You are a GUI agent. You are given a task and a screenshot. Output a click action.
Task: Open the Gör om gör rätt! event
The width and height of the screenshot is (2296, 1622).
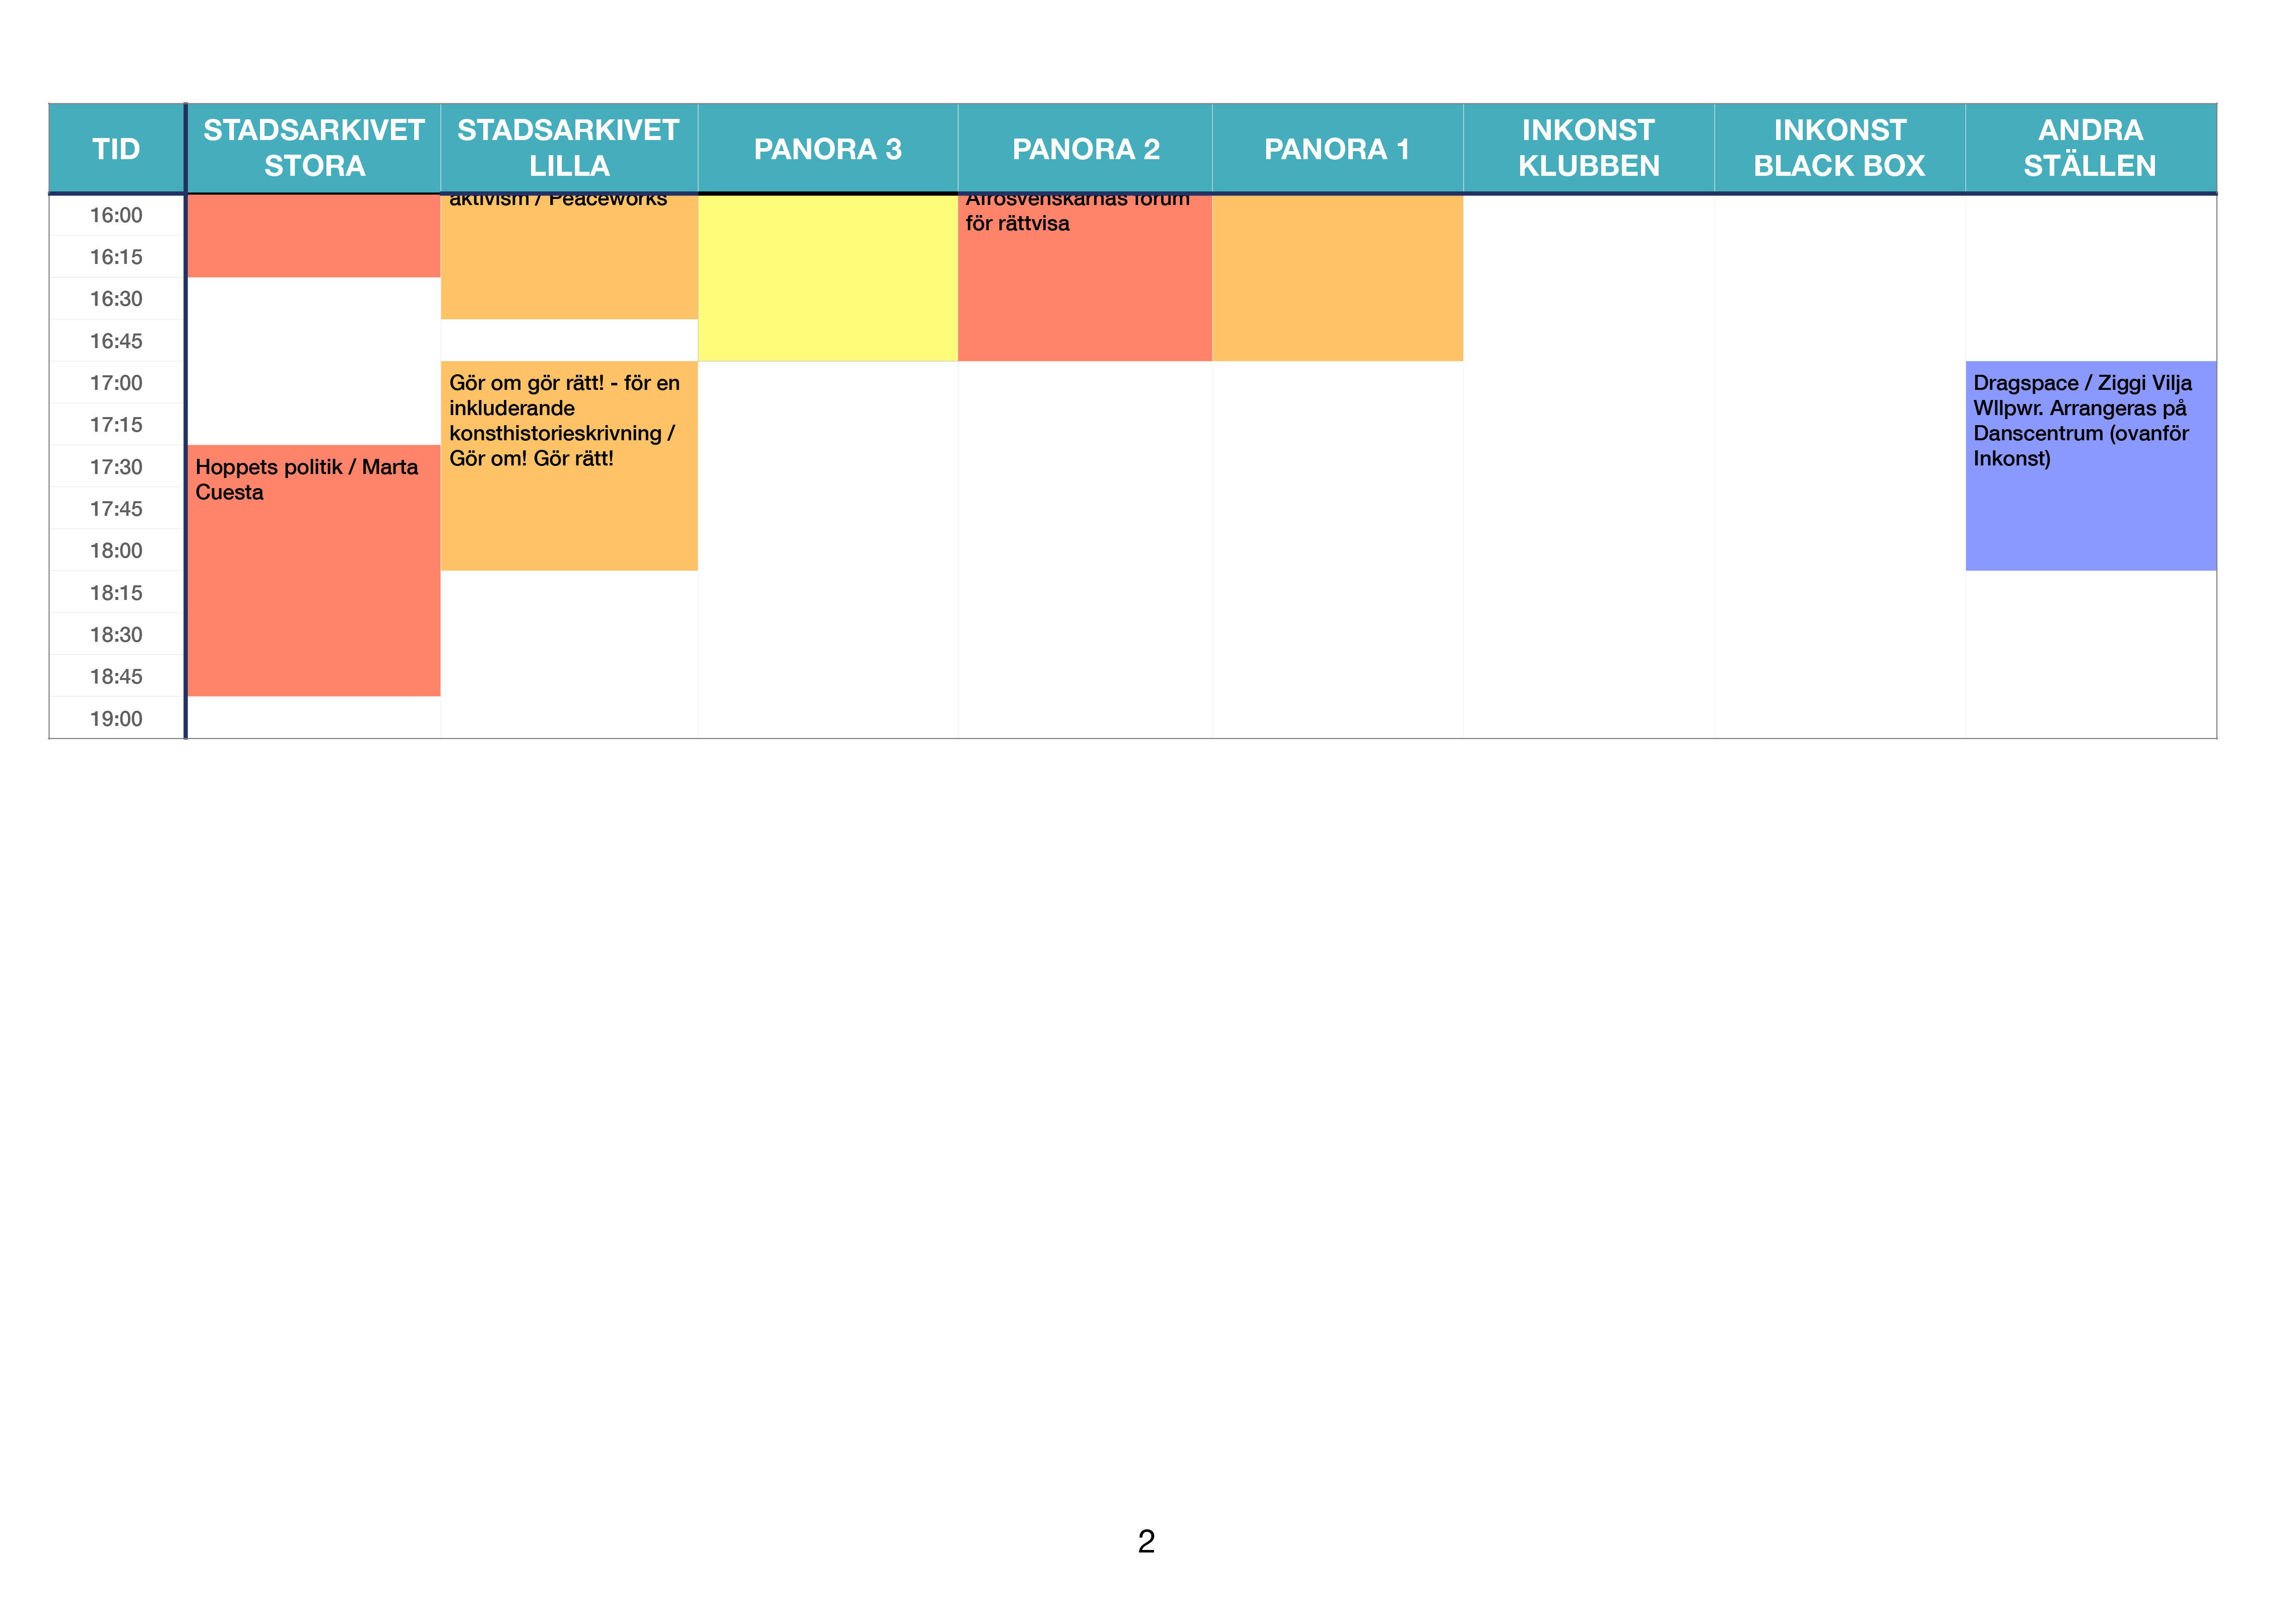(568, 465)
